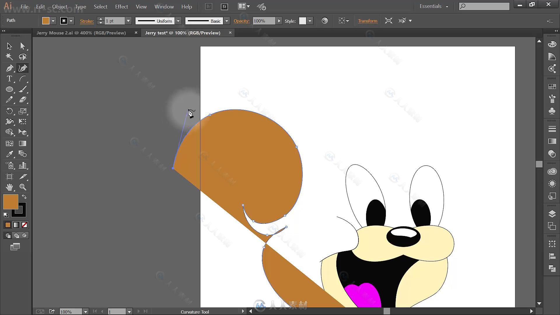560x315 pixels.
Task: Select the Eyedropper tool
Action: point(9,154)
